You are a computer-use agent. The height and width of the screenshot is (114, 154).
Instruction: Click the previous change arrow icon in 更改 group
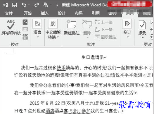click(152, 30)
